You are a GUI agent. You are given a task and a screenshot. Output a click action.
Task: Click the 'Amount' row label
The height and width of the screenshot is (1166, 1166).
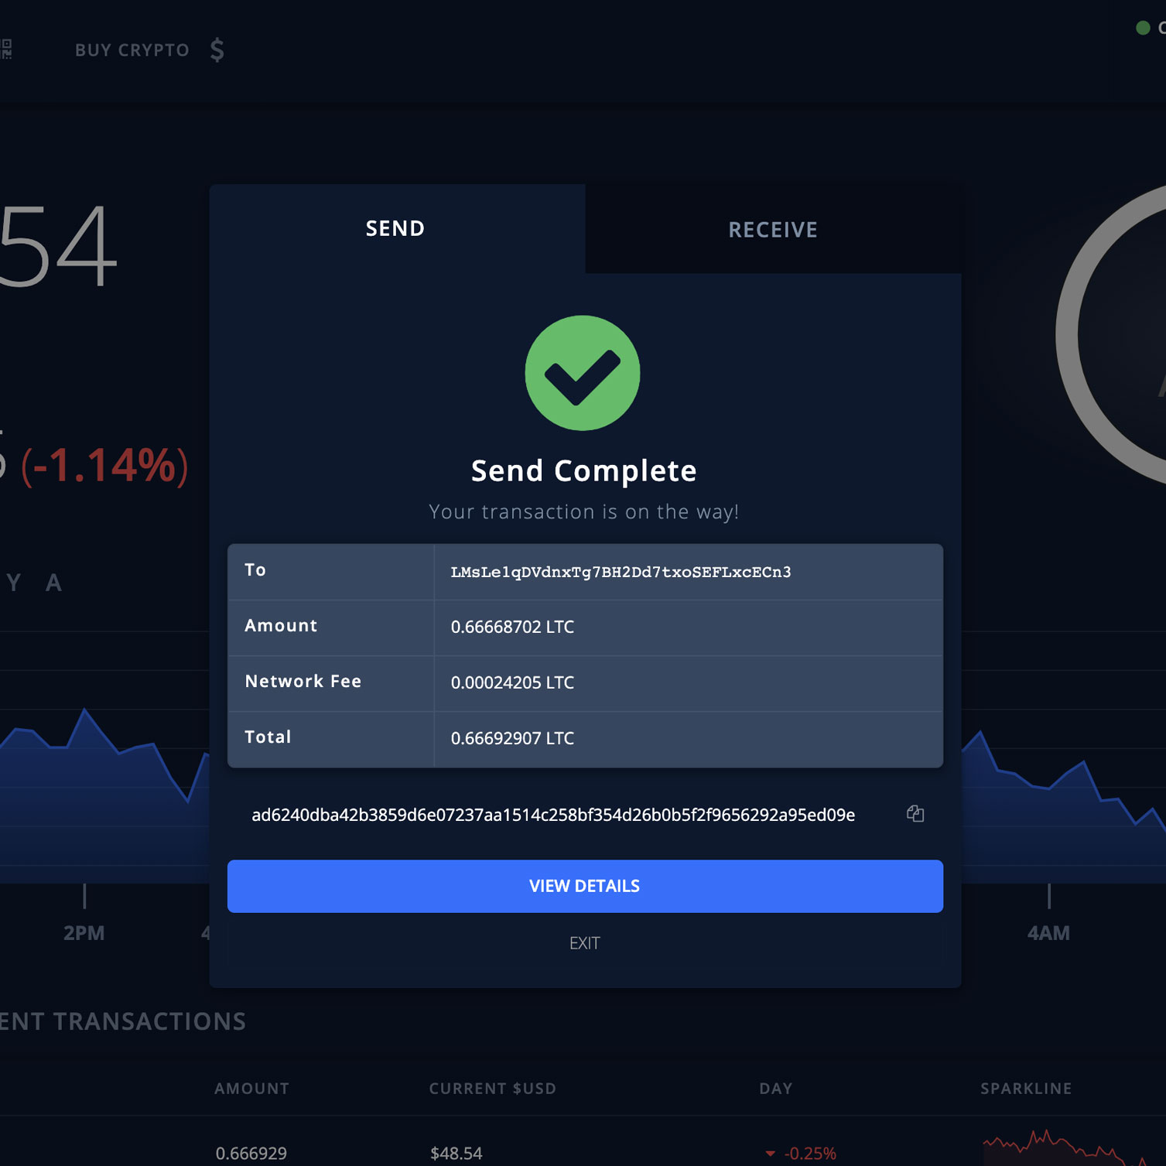point(281,625)
